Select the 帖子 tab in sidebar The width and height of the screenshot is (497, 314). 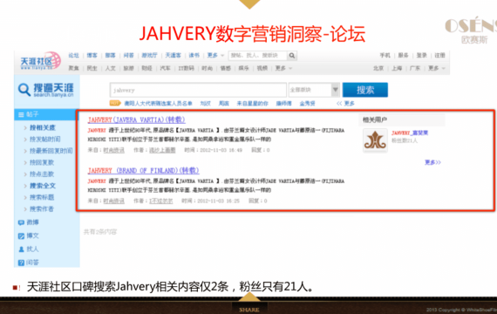[46, 114]
